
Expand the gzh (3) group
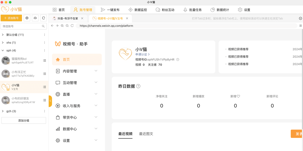(x=3, y=111)
